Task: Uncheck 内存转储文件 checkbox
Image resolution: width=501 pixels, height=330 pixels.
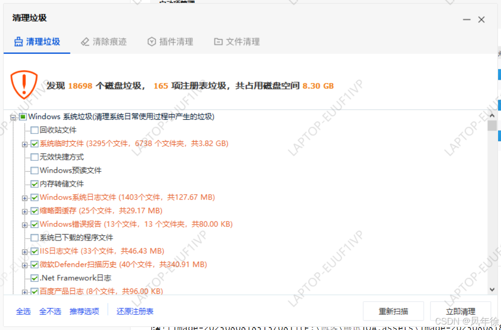Action: click(35, 184)
